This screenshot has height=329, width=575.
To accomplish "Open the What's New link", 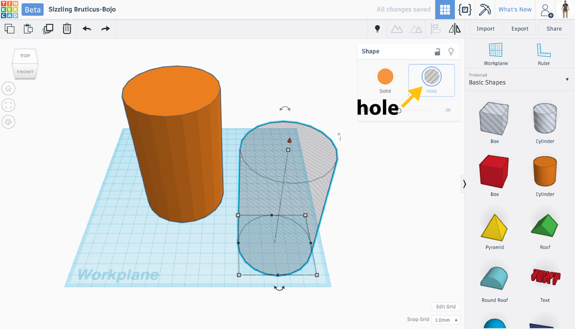I will click(515, 10).
